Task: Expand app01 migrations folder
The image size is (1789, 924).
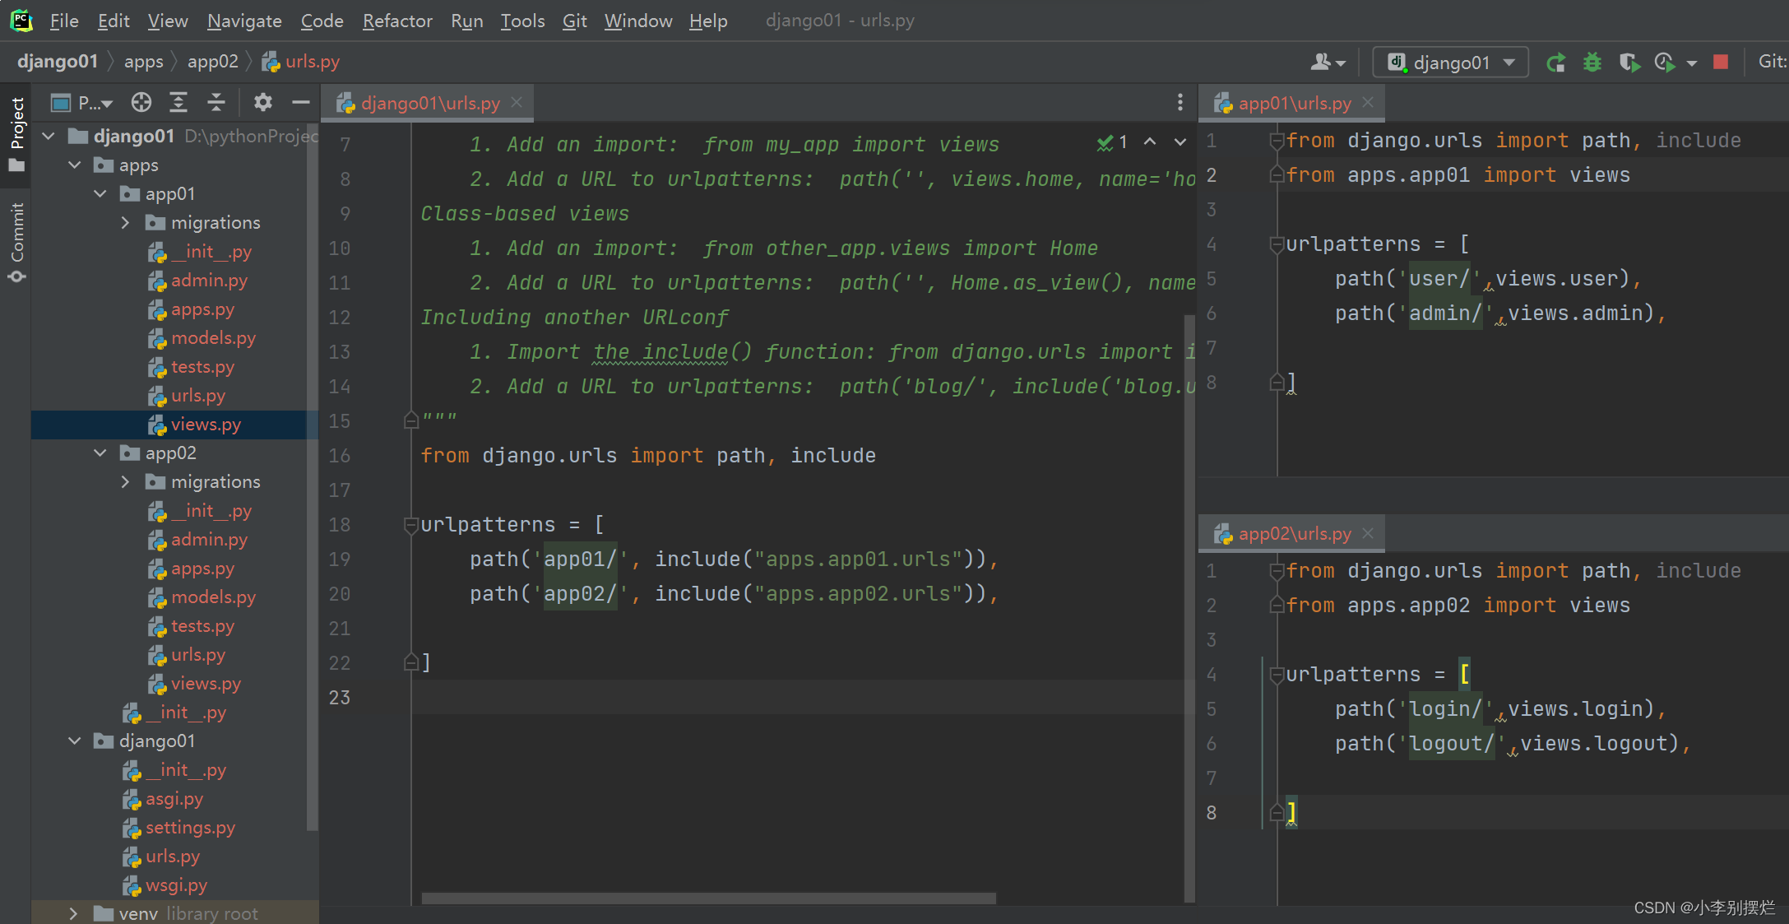Action: pos(125,222)
